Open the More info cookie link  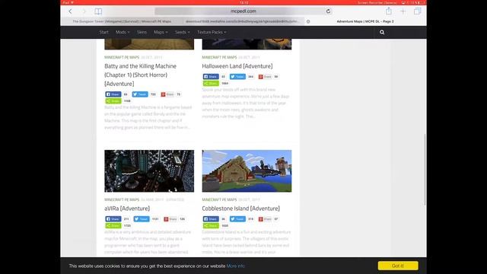point(235,266)
